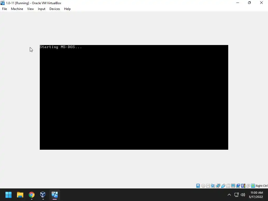Open the Devices menu
268x201 pixels.
pos(55,9)
